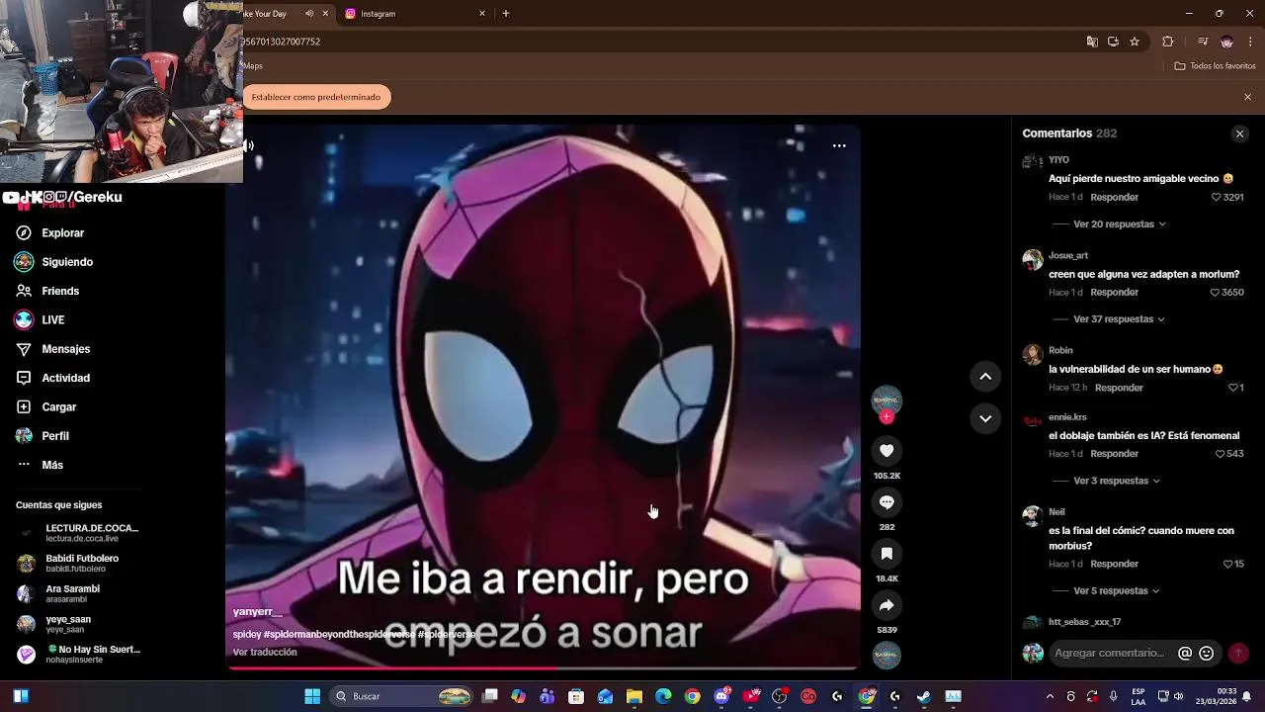
Task: Seek on the video progress bar
Action: pyautogui.click(x=543, y=668)
